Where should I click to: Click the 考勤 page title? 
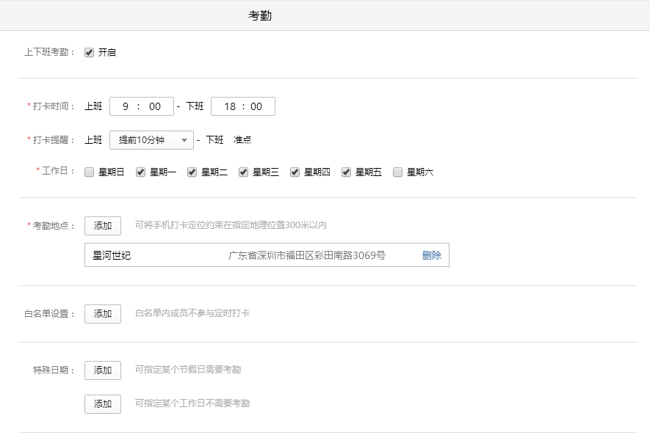click(260, 15)
